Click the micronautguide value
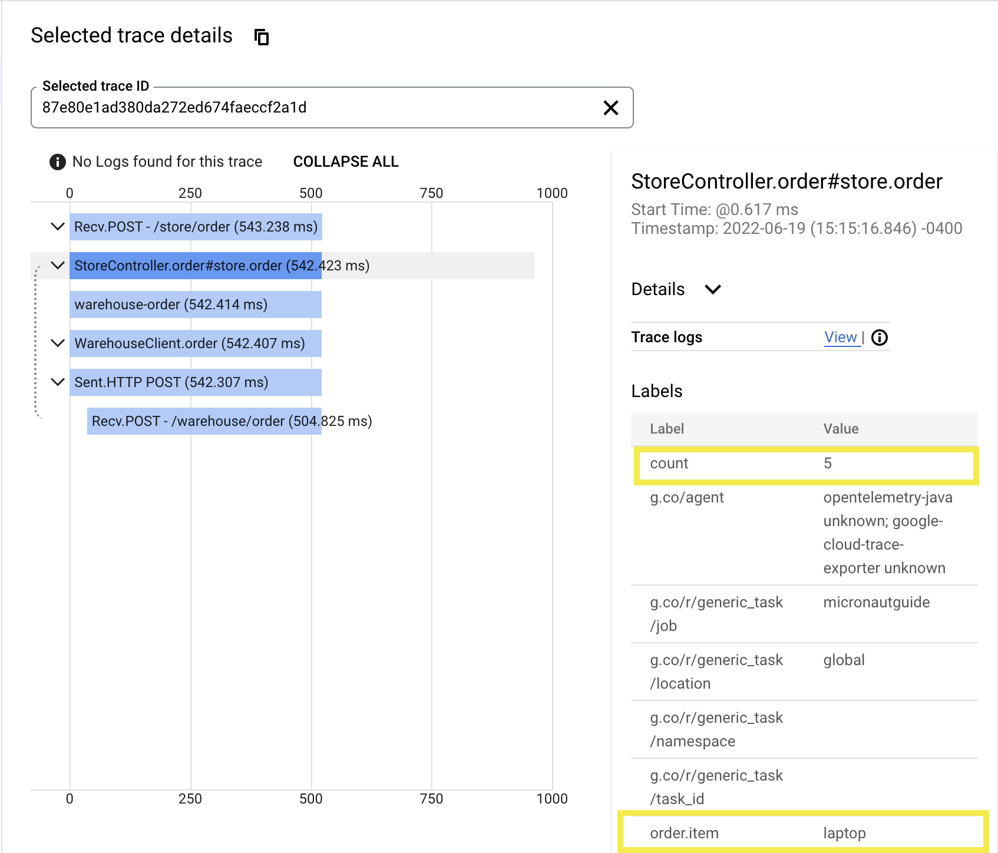 coord(876,602)
